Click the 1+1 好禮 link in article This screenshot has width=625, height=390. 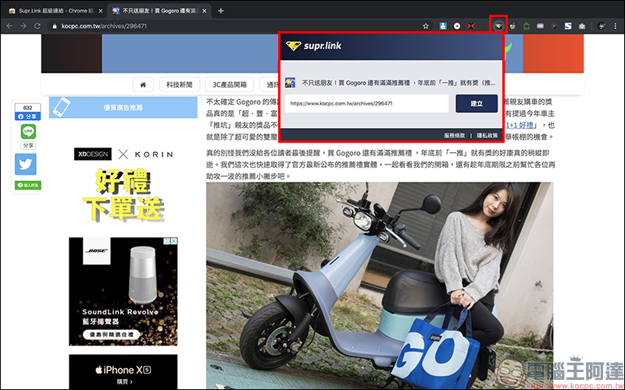[x=519, y=125]
